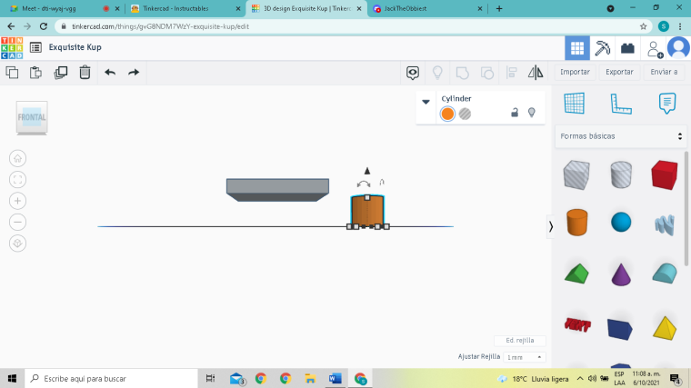Switch to 3D design grid view
This screenshot has width=691, height=388.
(x=576, y=48)
